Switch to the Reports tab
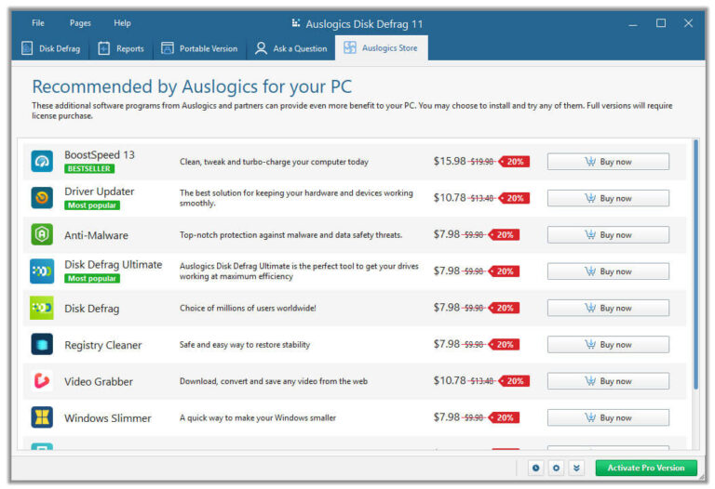 point(121,48)
